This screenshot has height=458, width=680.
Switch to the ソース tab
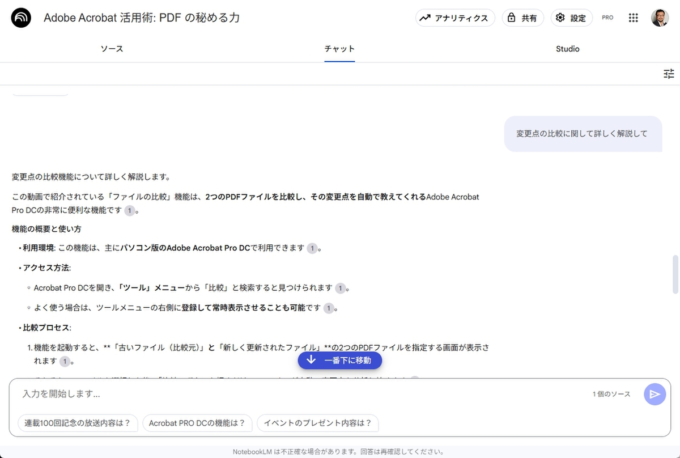tap(112, 49)
